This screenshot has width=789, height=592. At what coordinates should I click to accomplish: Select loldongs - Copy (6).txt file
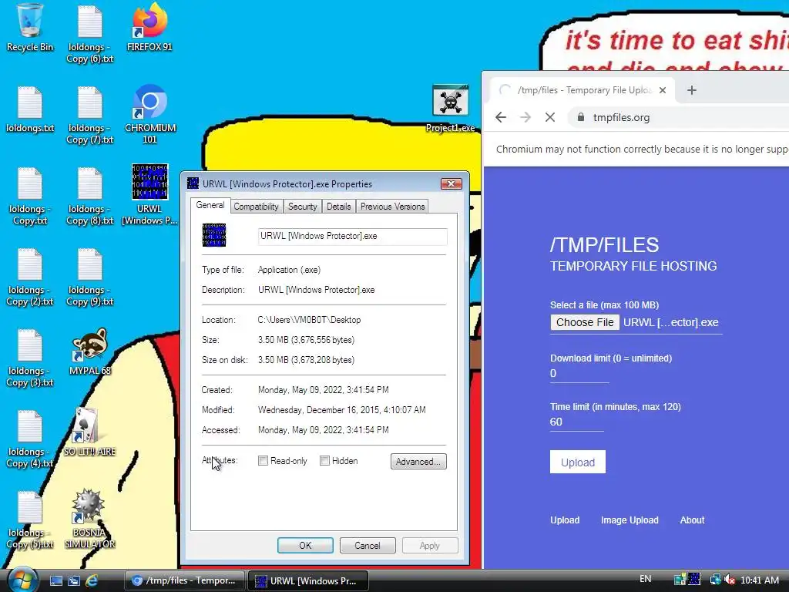point(90,34)
